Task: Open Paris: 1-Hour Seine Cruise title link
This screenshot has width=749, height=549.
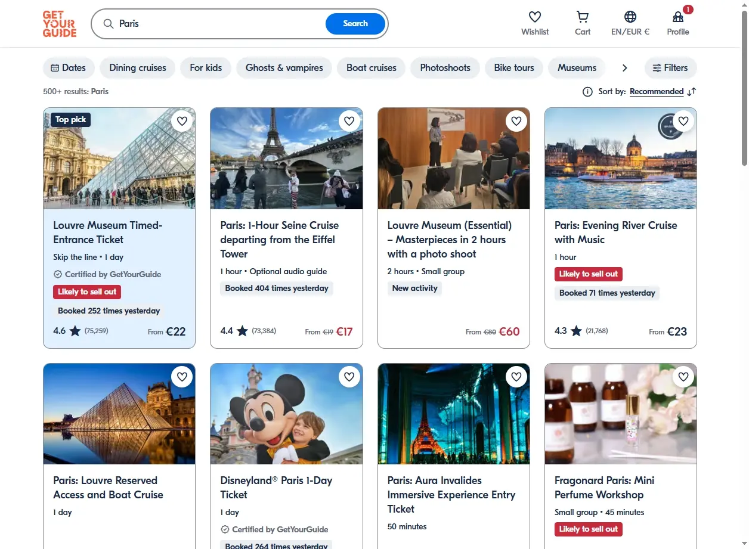Action: [280, 240]
